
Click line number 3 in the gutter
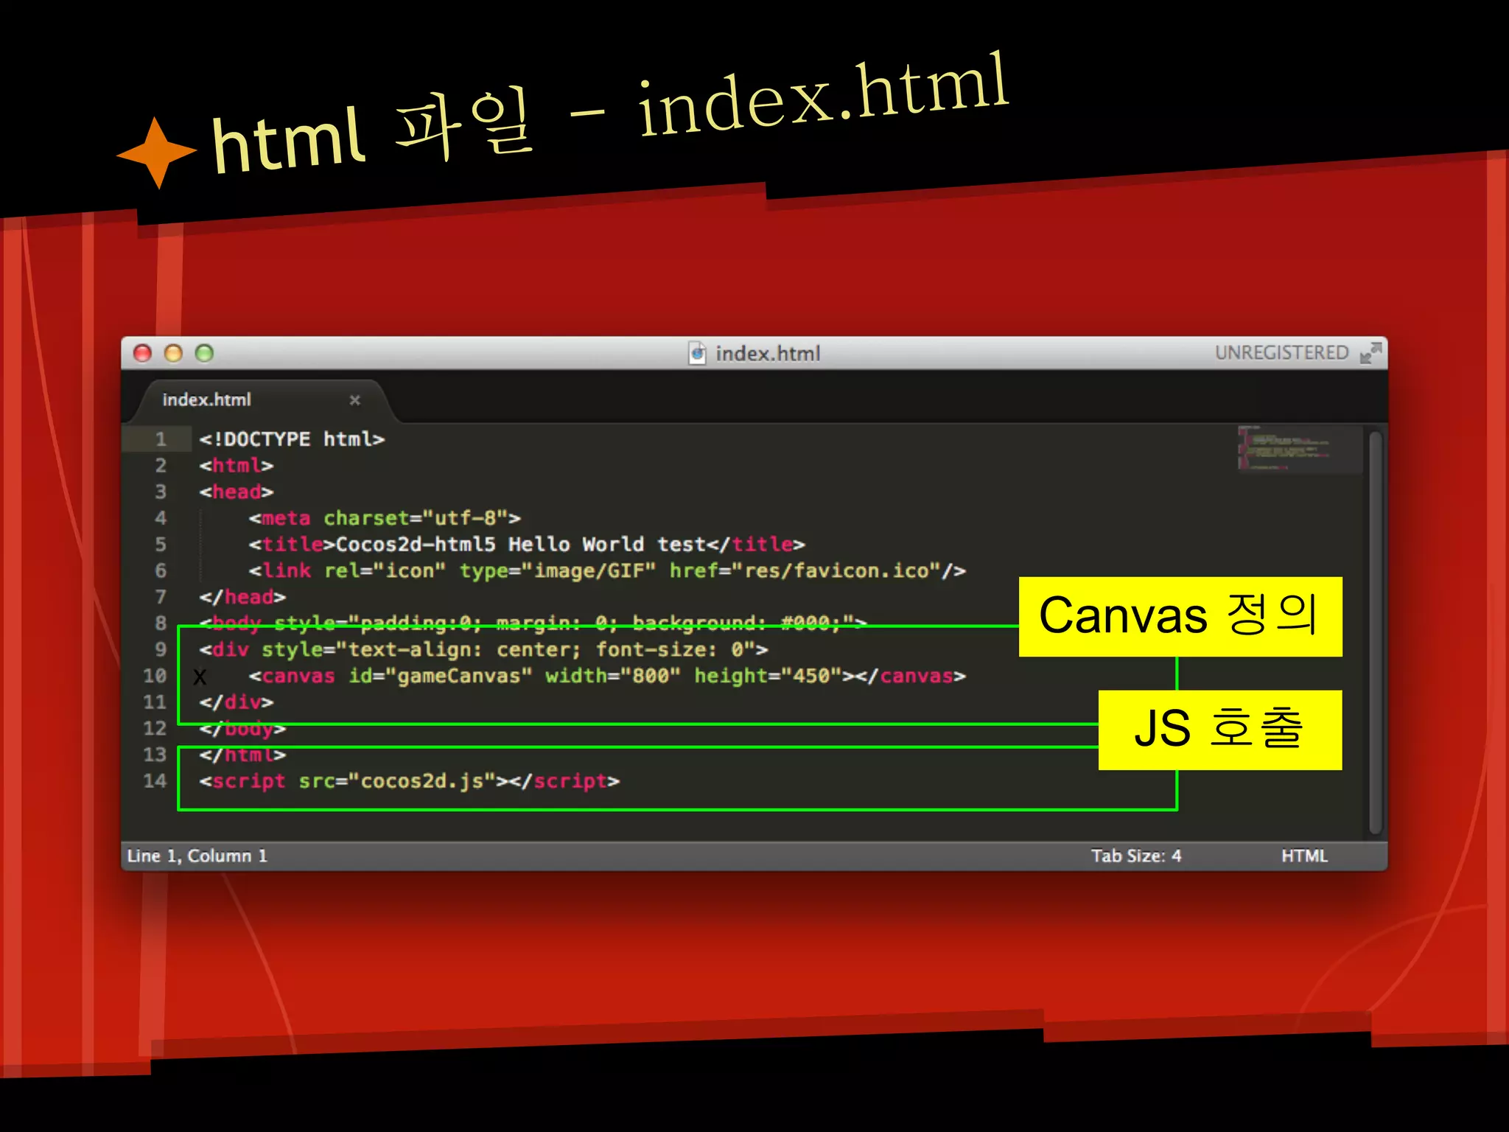[161, 492]
